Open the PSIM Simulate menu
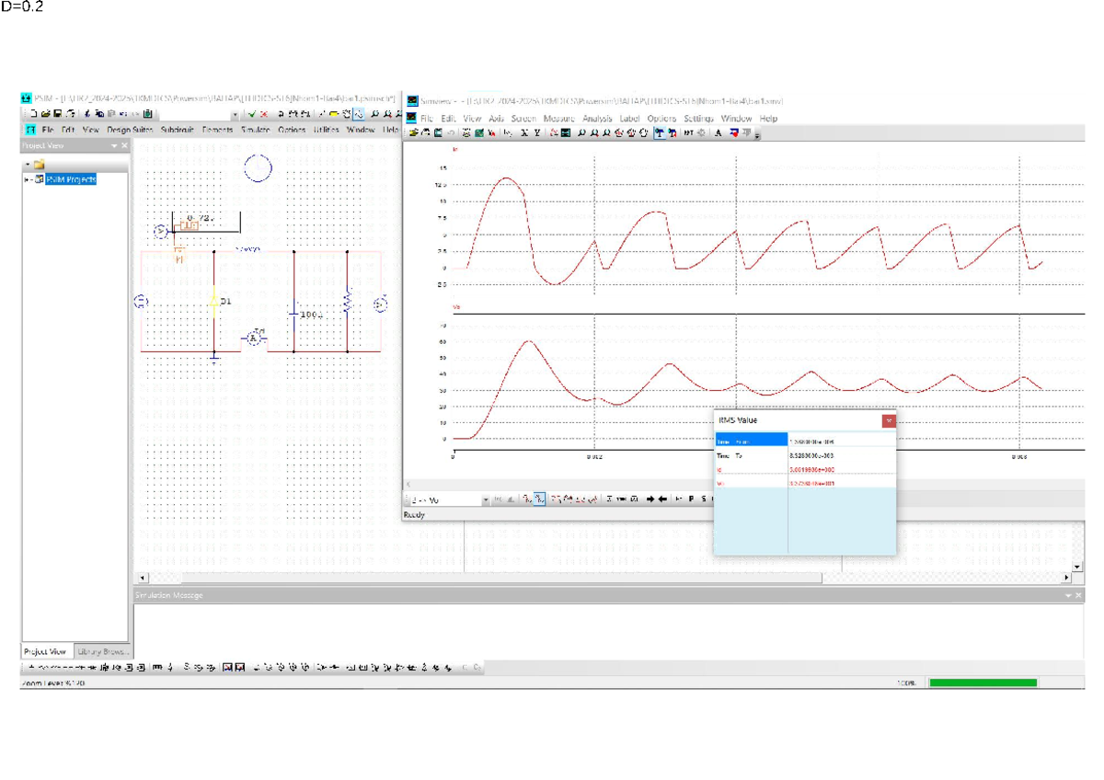Screen dimensions: 1104x780 click(255, 130)
